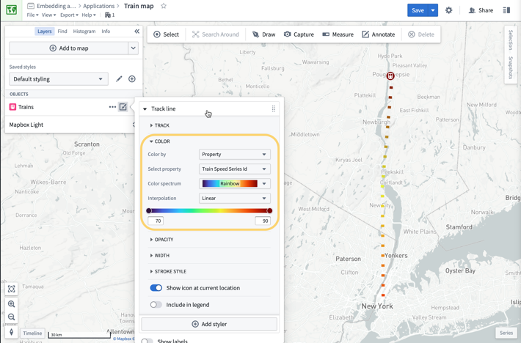
Task: Click the Delete tool in toolbar
Action: tap(421, 34)
